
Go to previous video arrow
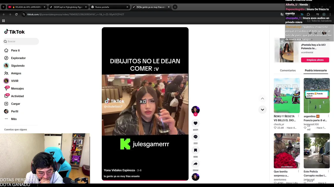tap(263, 98)
